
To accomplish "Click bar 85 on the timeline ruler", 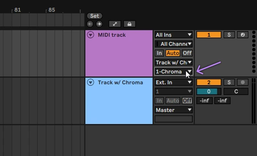I will [52, 10].
